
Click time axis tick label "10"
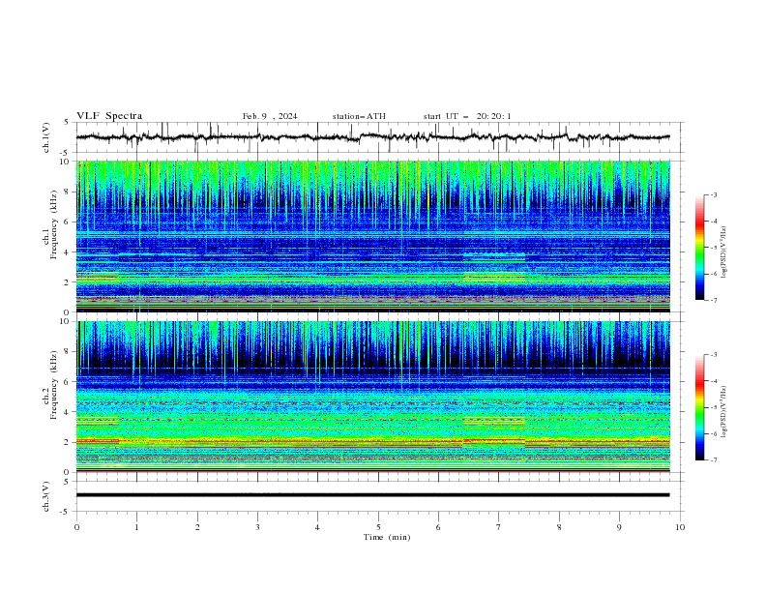680,527
